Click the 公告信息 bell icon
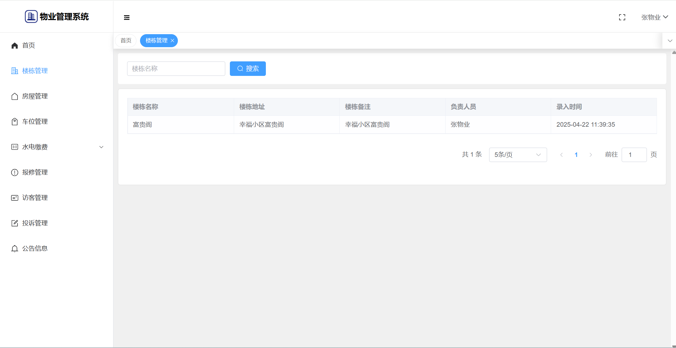The image size is (676, 348). tap(15, 249)
